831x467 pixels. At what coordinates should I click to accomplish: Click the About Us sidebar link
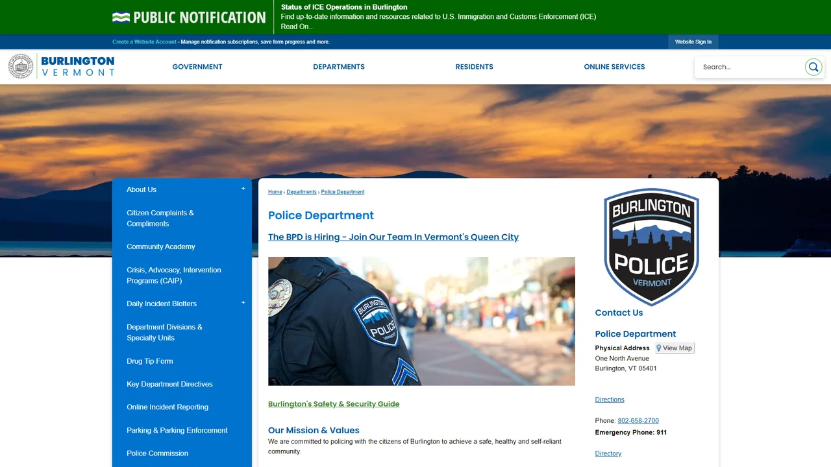coord(142,189)
